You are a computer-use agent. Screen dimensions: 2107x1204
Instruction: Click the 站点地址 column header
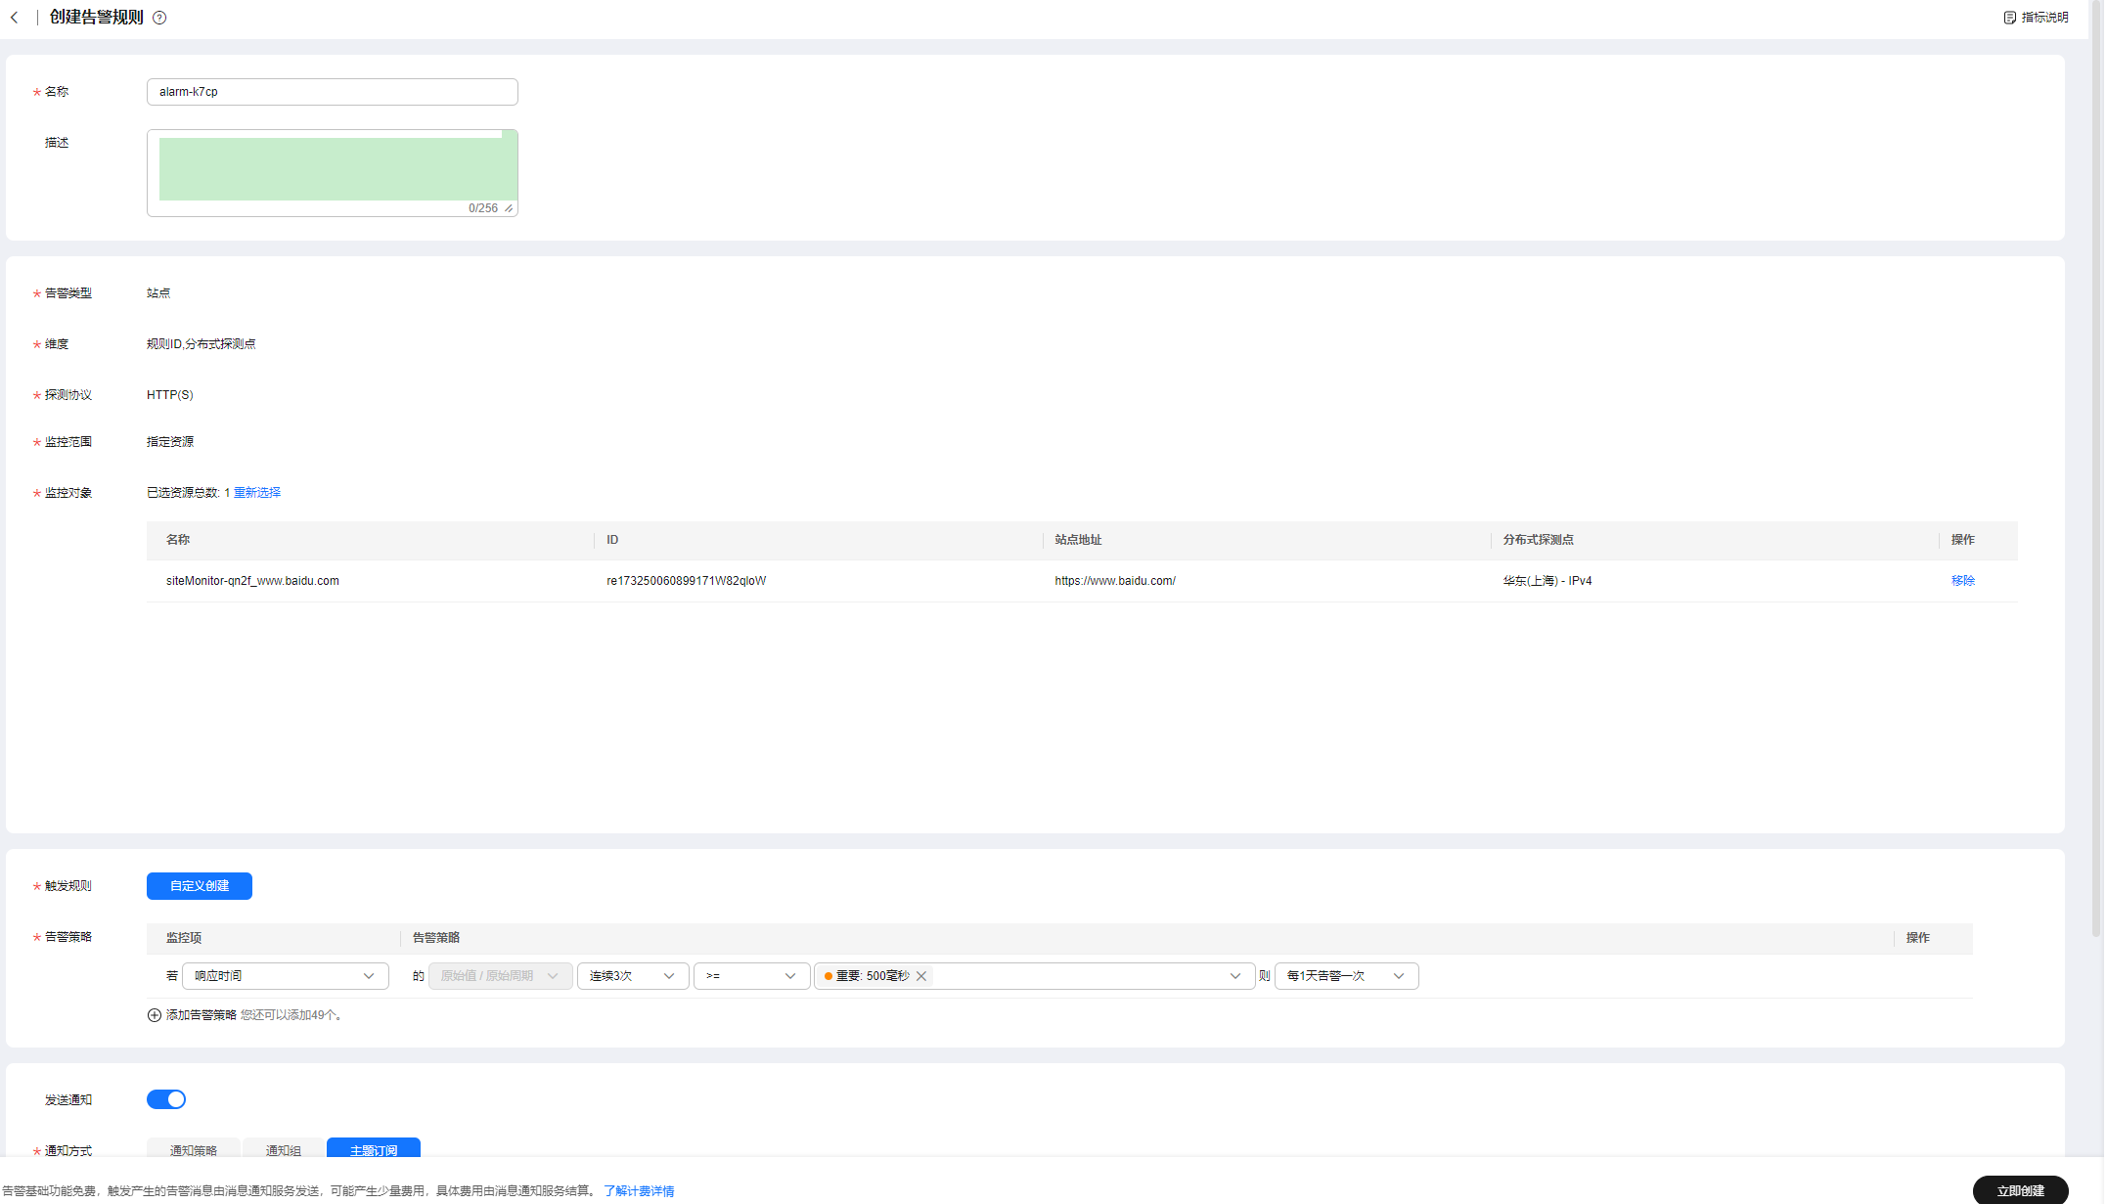tap(1078, 540)
